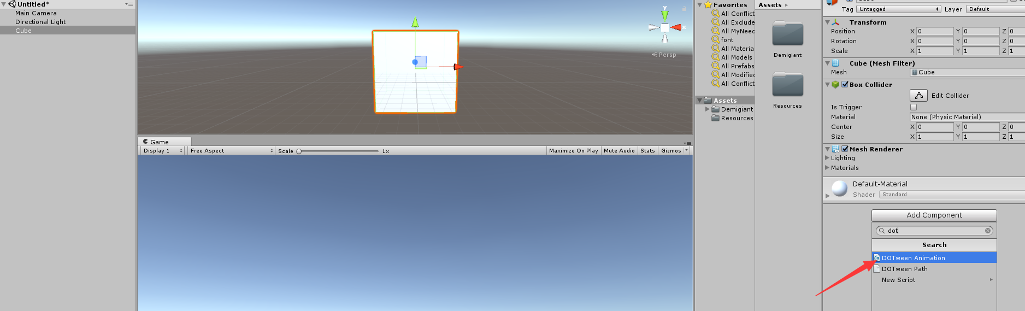Open the Resources folder thumbnail

(x=787, y=85)
